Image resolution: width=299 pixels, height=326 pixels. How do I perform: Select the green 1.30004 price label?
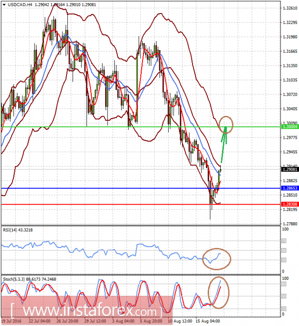point(290,127)
